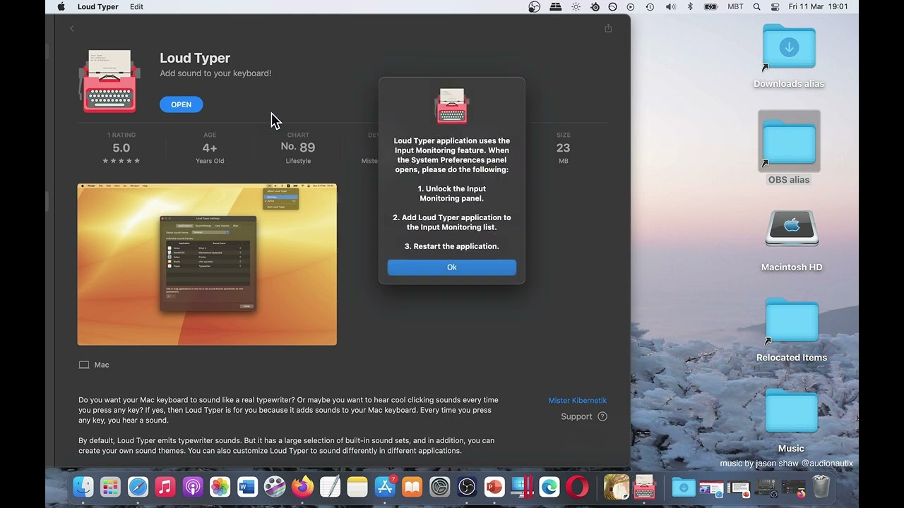Screen dimensions: 904x508
Task: Open the Trash in the Dock
Action: click(x=821, y=487)
